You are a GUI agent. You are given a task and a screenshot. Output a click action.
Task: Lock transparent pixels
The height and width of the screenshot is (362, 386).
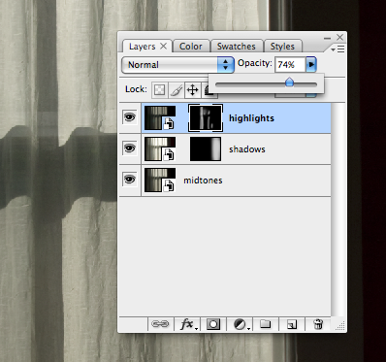pos(160,89)
